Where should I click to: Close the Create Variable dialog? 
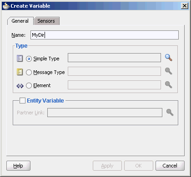click(185, 6)
